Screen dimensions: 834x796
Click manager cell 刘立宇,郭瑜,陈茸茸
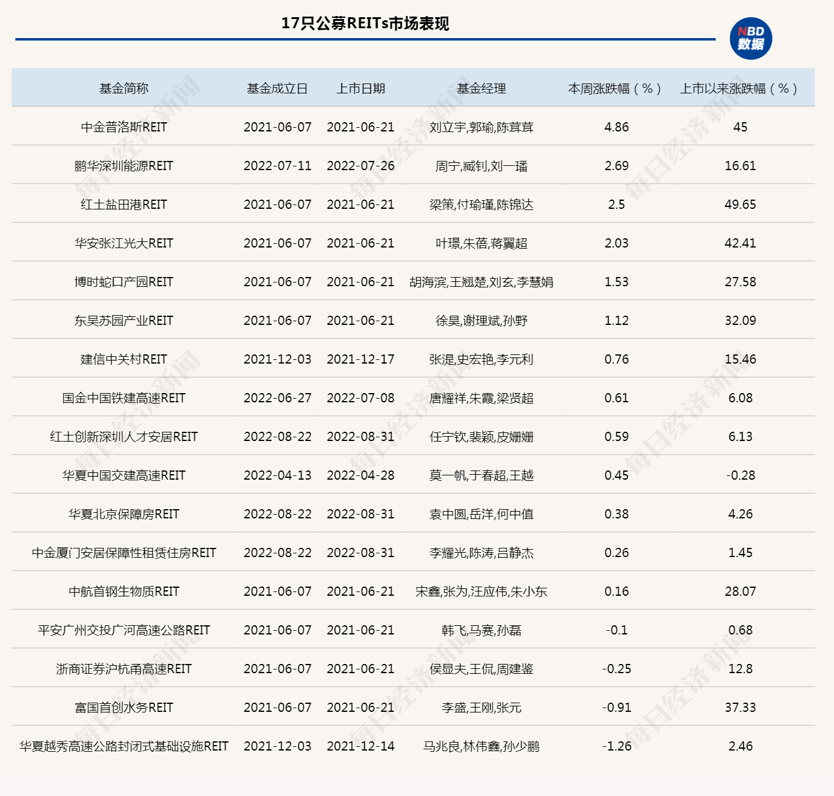481,127
